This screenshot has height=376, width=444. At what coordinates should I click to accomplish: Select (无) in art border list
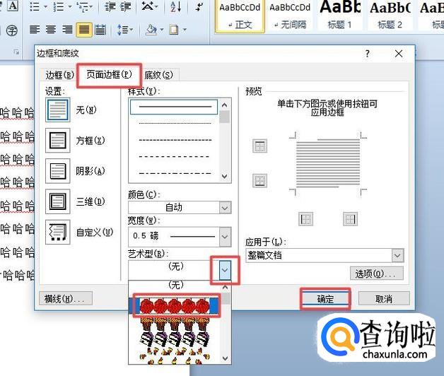(x=175, y=285)
